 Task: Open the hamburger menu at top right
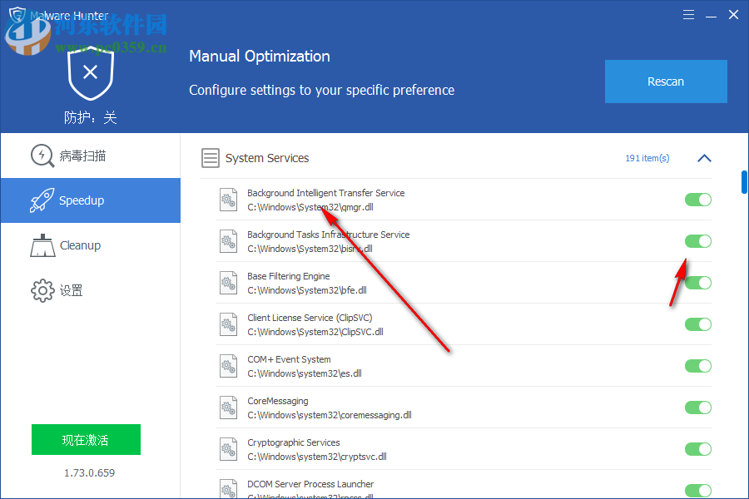[x=688, y=14]
